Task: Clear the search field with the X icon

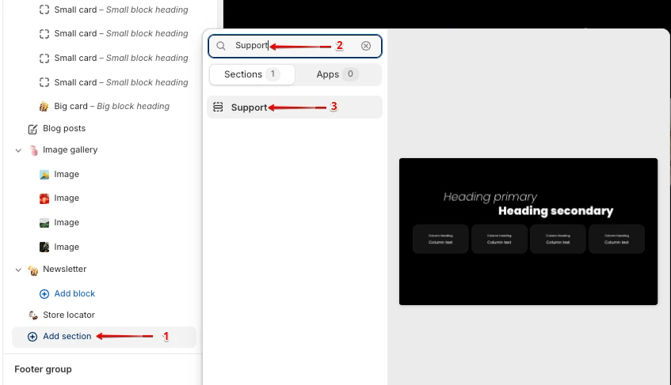Action: [366, 46]
